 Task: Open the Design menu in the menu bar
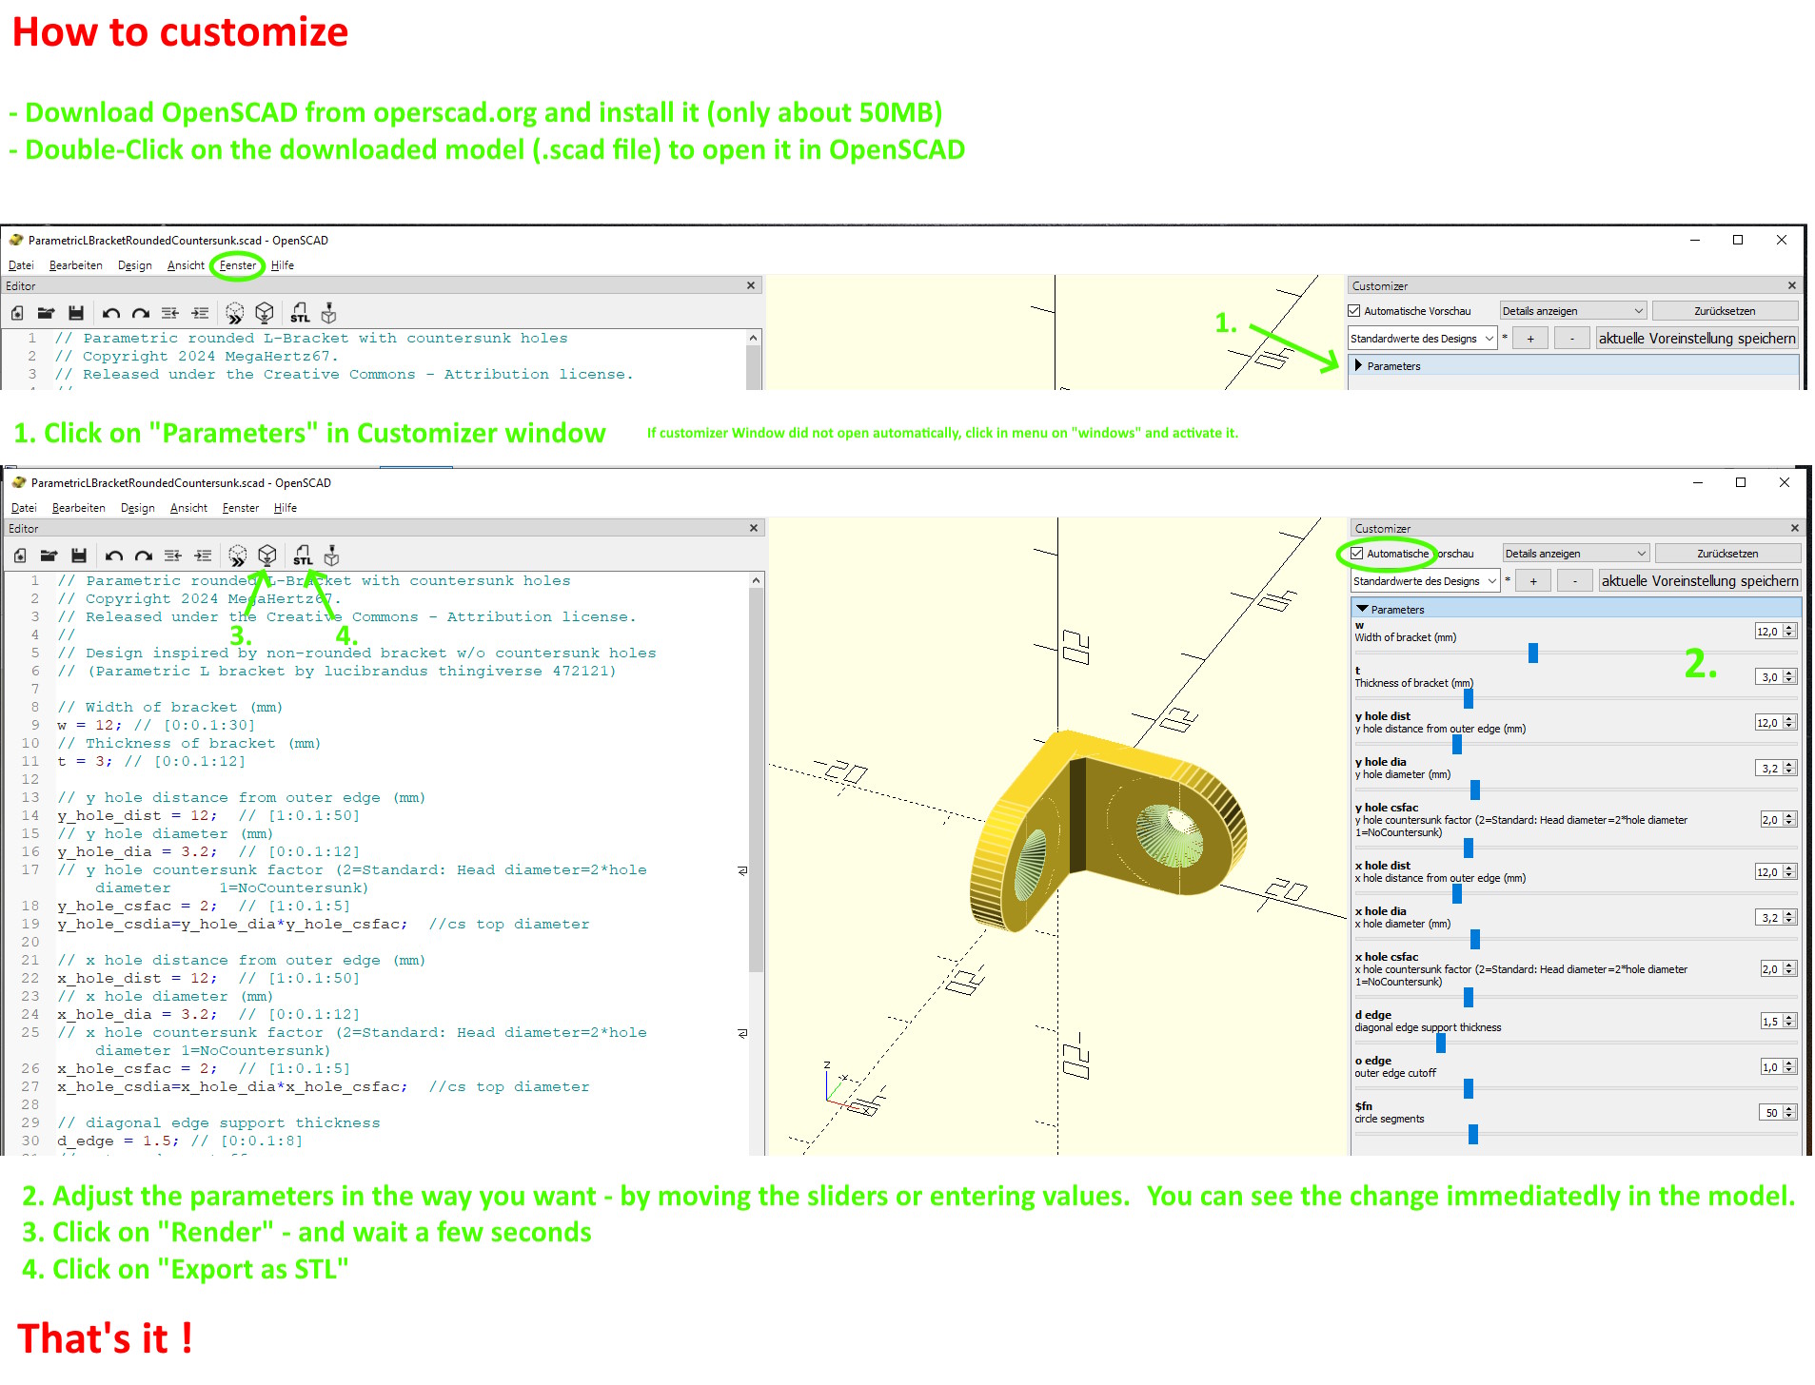[137, 507]
